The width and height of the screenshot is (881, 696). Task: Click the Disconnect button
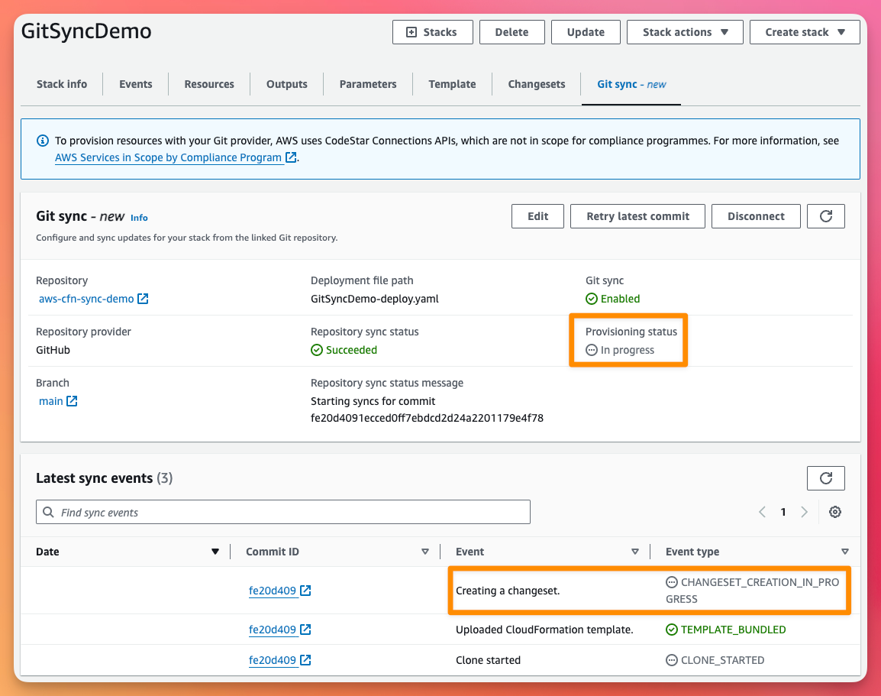tap(756, 216)
